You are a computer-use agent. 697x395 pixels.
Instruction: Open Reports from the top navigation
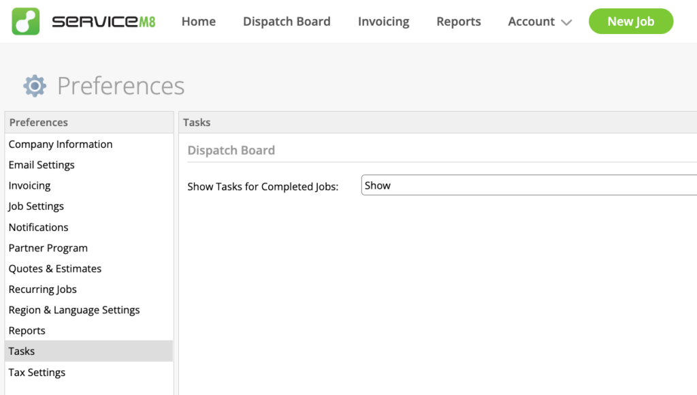point(458,21)
